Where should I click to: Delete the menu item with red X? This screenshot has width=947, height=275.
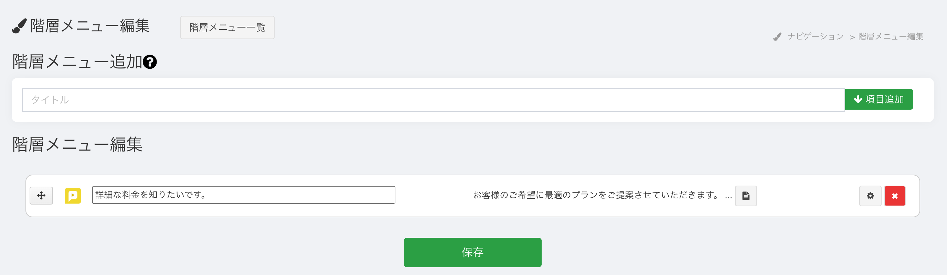pyautogui.click(x=894, y=196)
